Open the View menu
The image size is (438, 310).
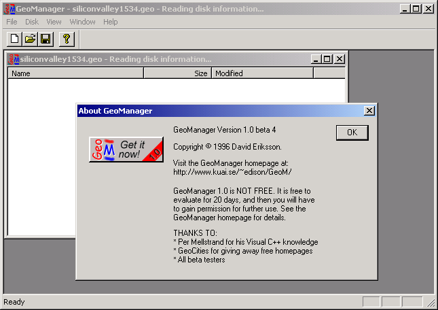54,22
